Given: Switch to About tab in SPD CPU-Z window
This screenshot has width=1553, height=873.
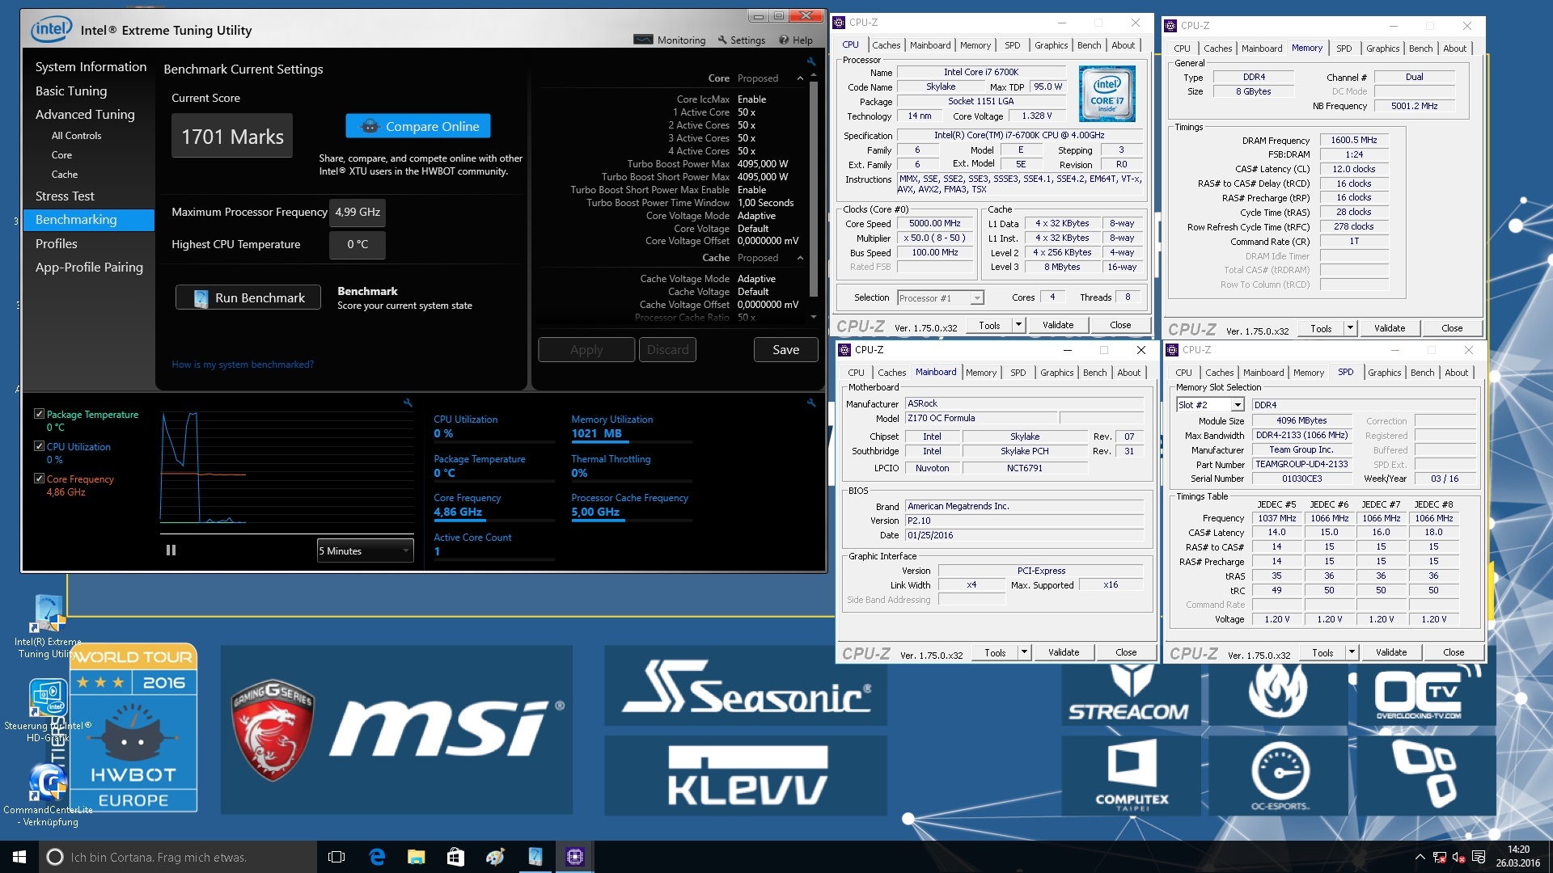Looking at the screenshot, I should (1456, 373).
